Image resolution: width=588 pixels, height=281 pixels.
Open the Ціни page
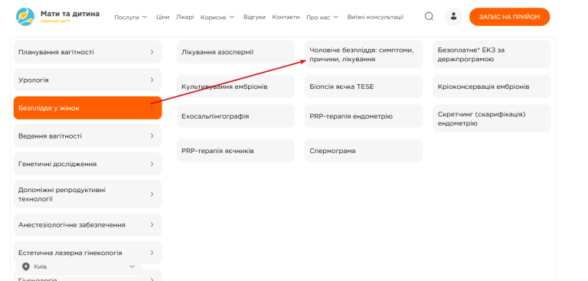pyautogui.click(x=163, y=18)
